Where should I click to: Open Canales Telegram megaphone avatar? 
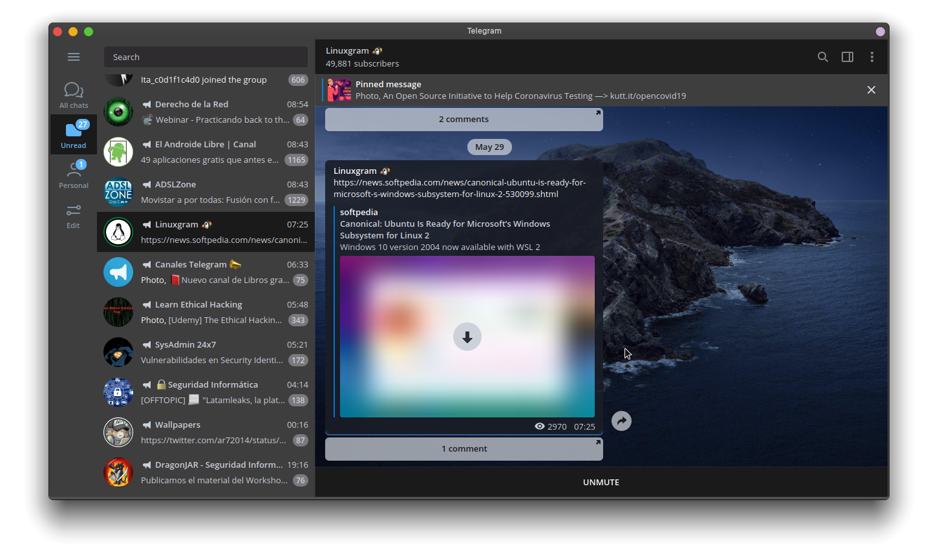pos(118,272)
